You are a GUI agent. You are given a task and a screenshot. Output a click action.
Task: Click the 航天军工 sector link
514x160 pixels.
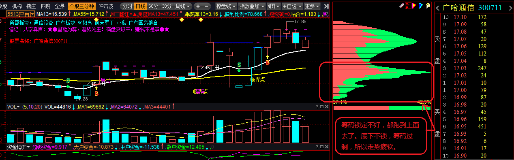[104, 23]
